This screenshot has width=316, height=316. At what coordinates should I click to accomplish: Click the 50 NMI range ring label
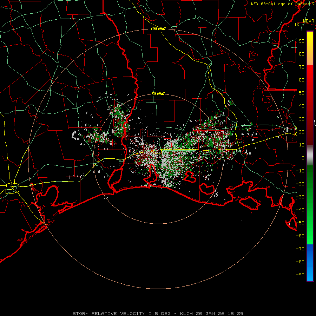pos(158,94)
